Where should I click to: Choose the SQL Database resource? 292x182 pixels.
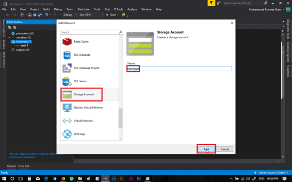tap(89, 55)
